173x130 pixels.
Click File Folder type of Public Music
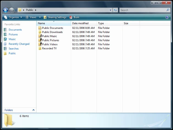point(104,36)
